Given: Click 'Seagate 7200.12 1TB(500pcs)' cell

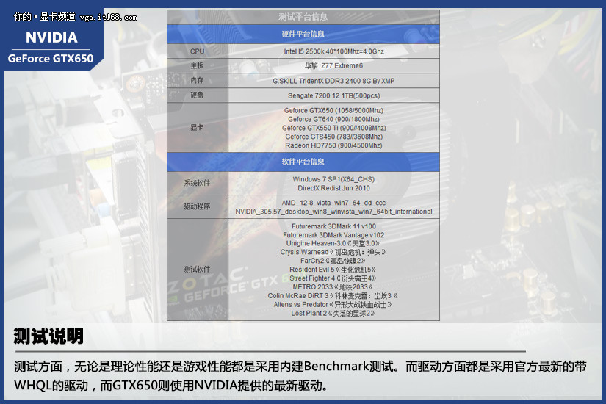Looking at the screenshot, I should point(334,95).
